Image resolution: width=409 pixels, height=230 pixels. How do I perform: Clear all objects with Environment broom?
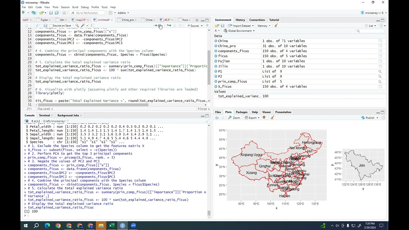pyautogui.click(x=276, y=26)
